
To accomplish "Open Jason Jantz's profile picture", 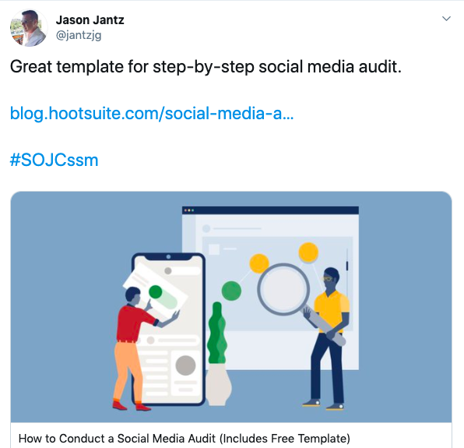I will point(29,28).
